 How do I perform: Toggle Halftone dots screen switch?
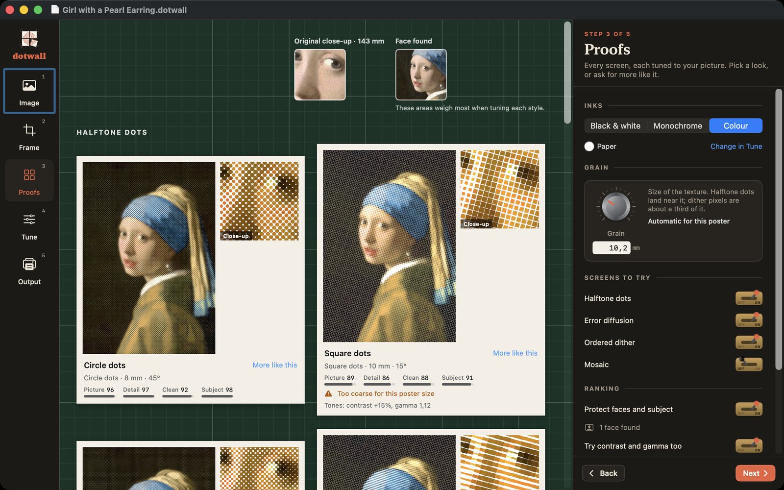coord(749,298)
